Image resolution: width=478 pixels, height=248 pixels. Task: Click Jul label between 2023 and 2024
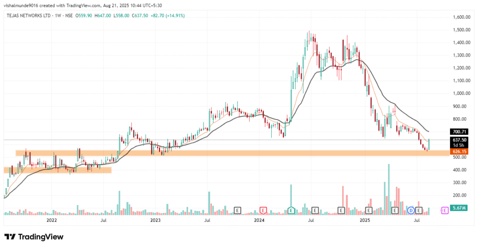207,220
